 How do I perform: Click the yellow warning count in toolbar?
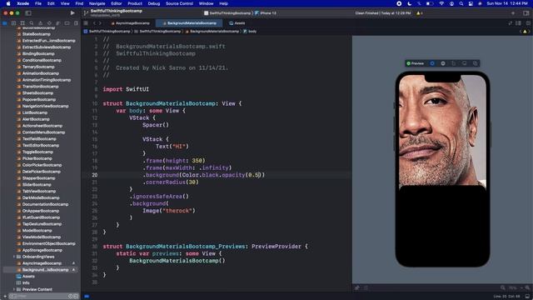(x=420, y=13)
